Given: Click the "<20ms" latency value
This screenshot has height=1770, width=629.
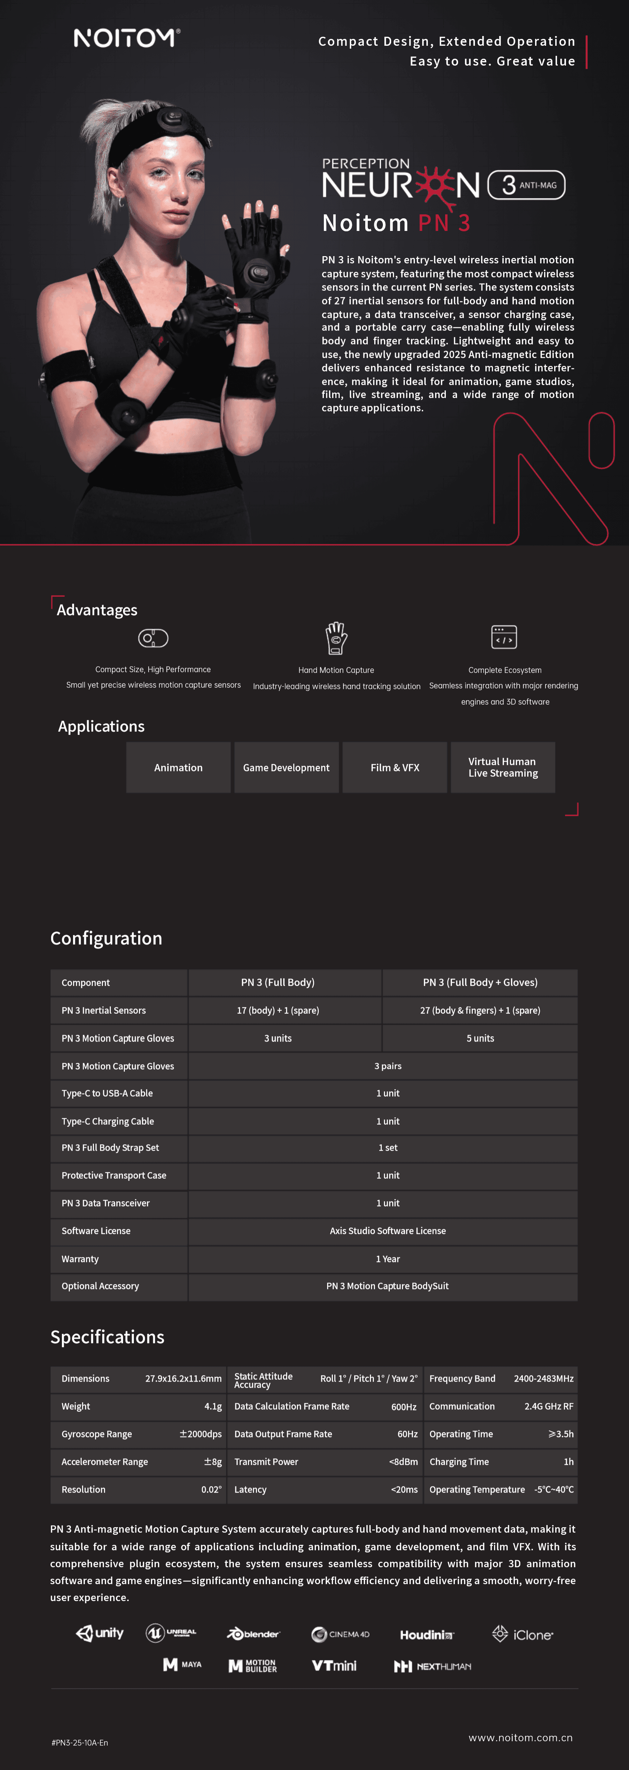Looking at the screenshot, I should [404, 1490].
